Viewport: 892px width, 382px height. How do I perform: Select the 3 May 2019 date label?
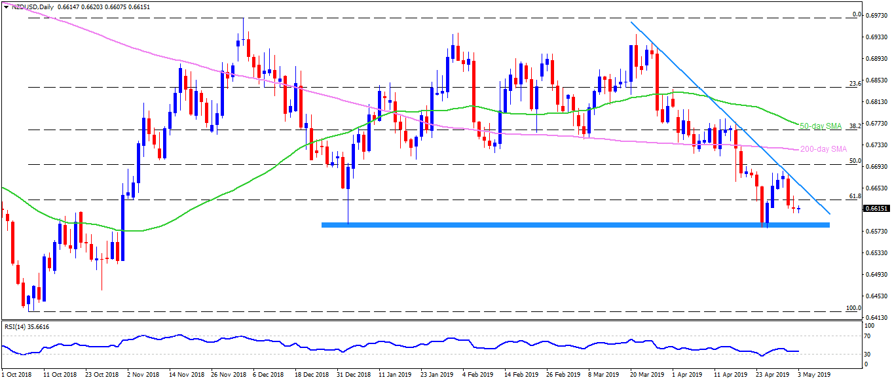coord(815,376)
